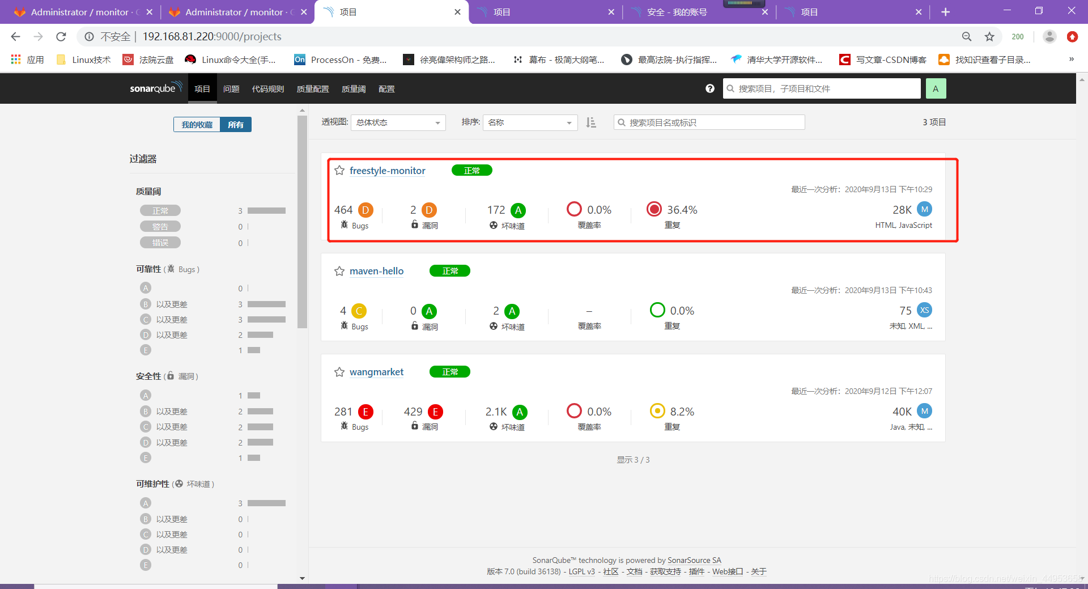Screen dimensions: 1088x589
Task: Filter security by rating E
Action: [146, 457]
